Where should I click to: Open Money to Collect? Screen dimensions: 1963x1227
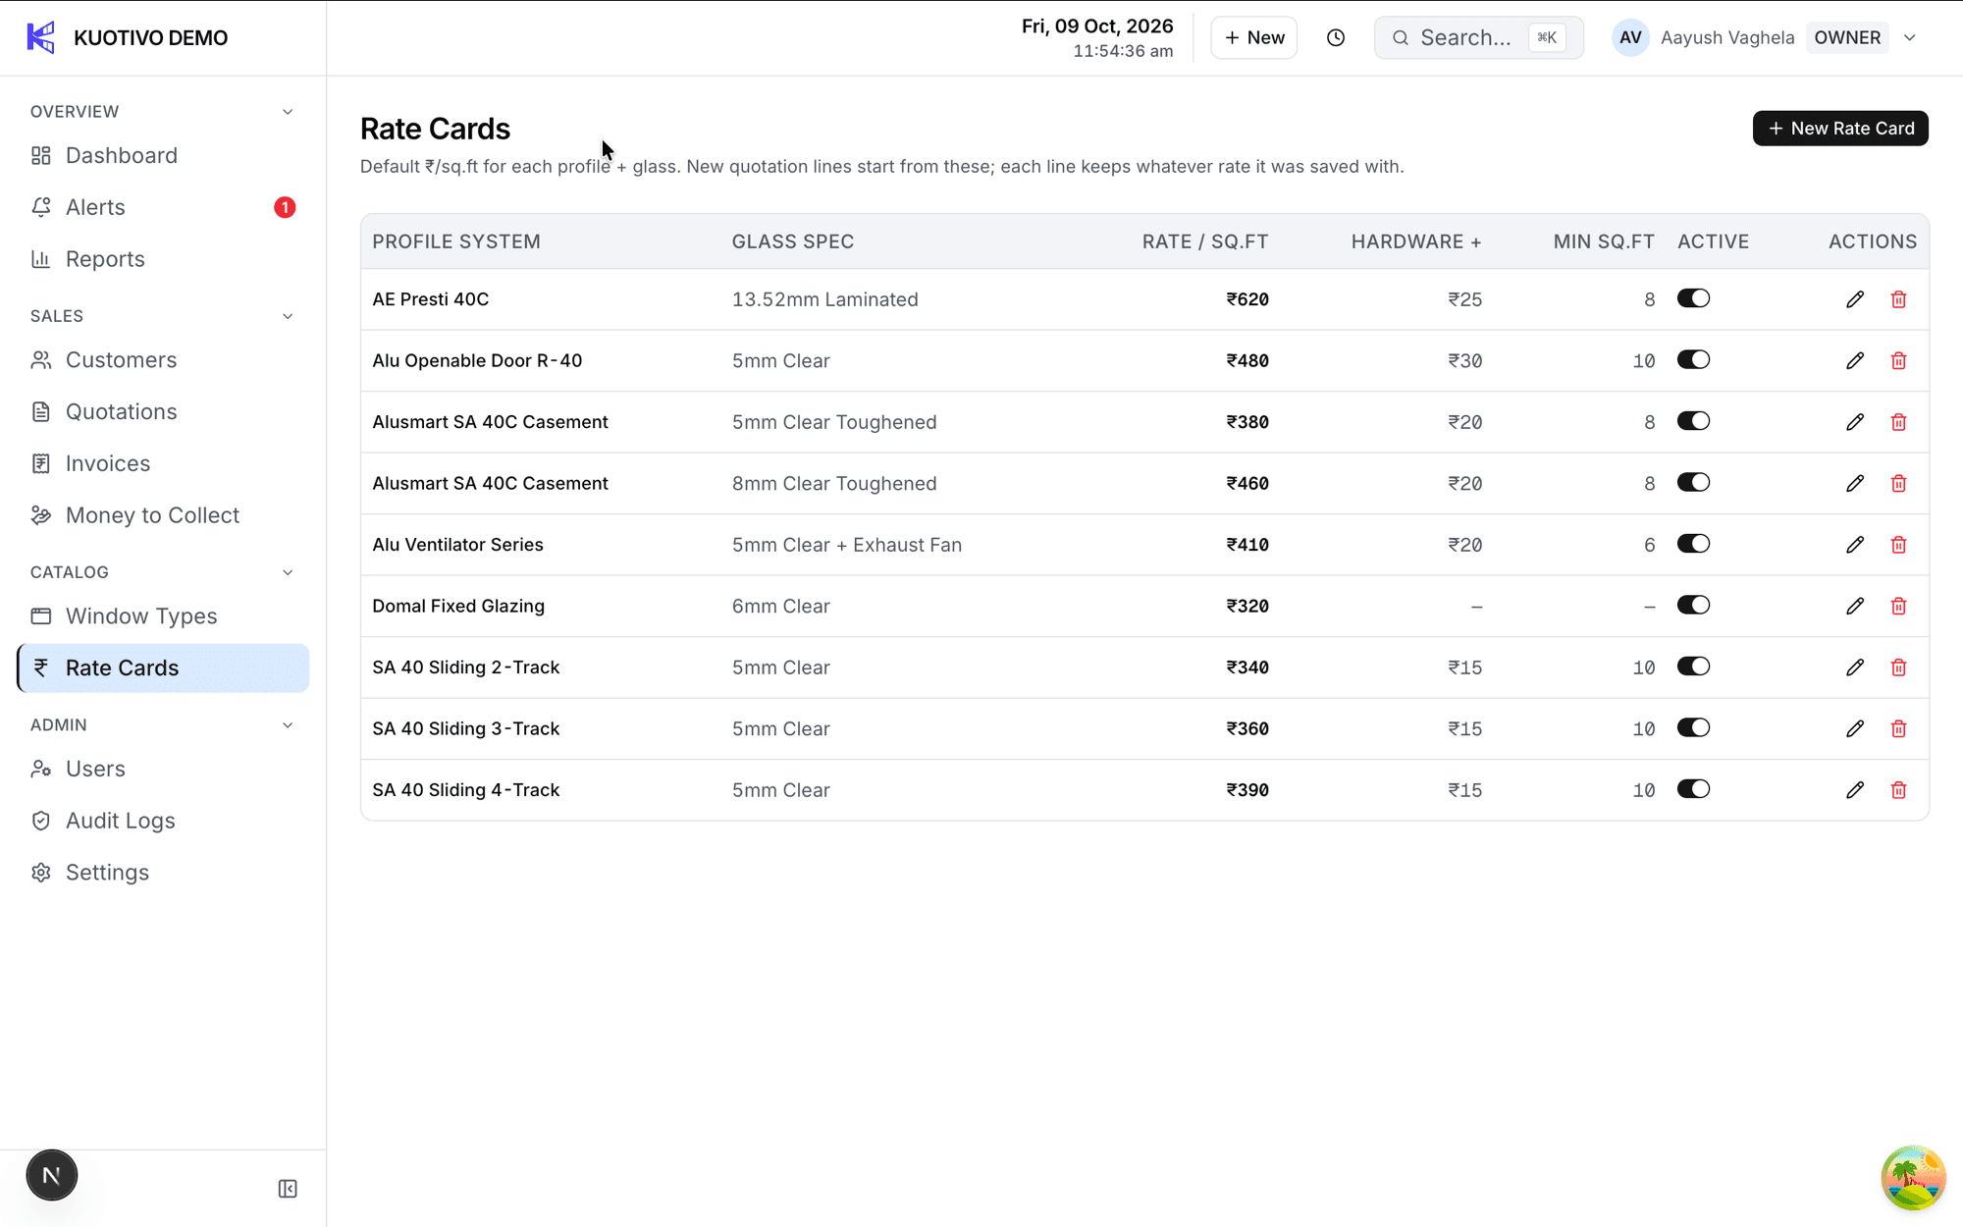(163, 515)
